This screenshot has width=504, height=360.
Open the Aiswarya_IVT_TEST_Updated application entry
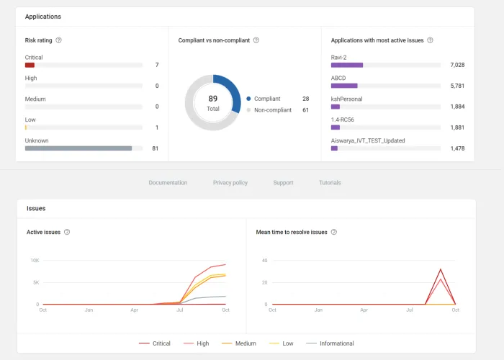(x=367, y=140)
